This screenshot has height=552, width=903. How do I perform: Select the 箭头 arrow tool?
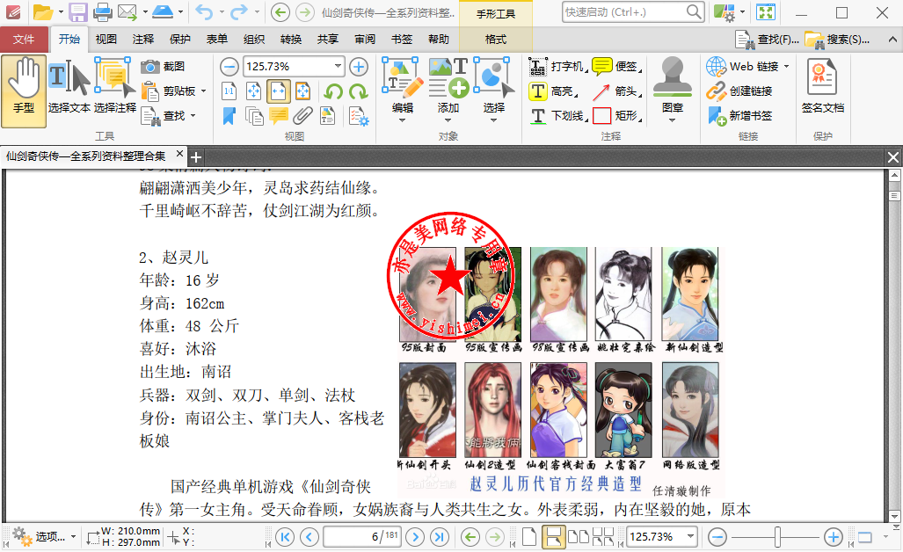(x=616, y=91)
